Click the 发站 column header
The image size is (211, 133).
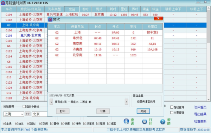click(x=72, y=9)
